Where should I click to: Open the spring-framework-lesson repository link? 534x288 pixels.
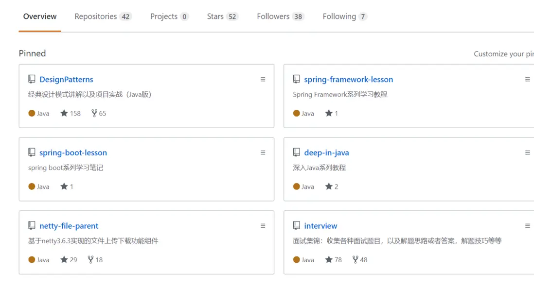(348, 79)
